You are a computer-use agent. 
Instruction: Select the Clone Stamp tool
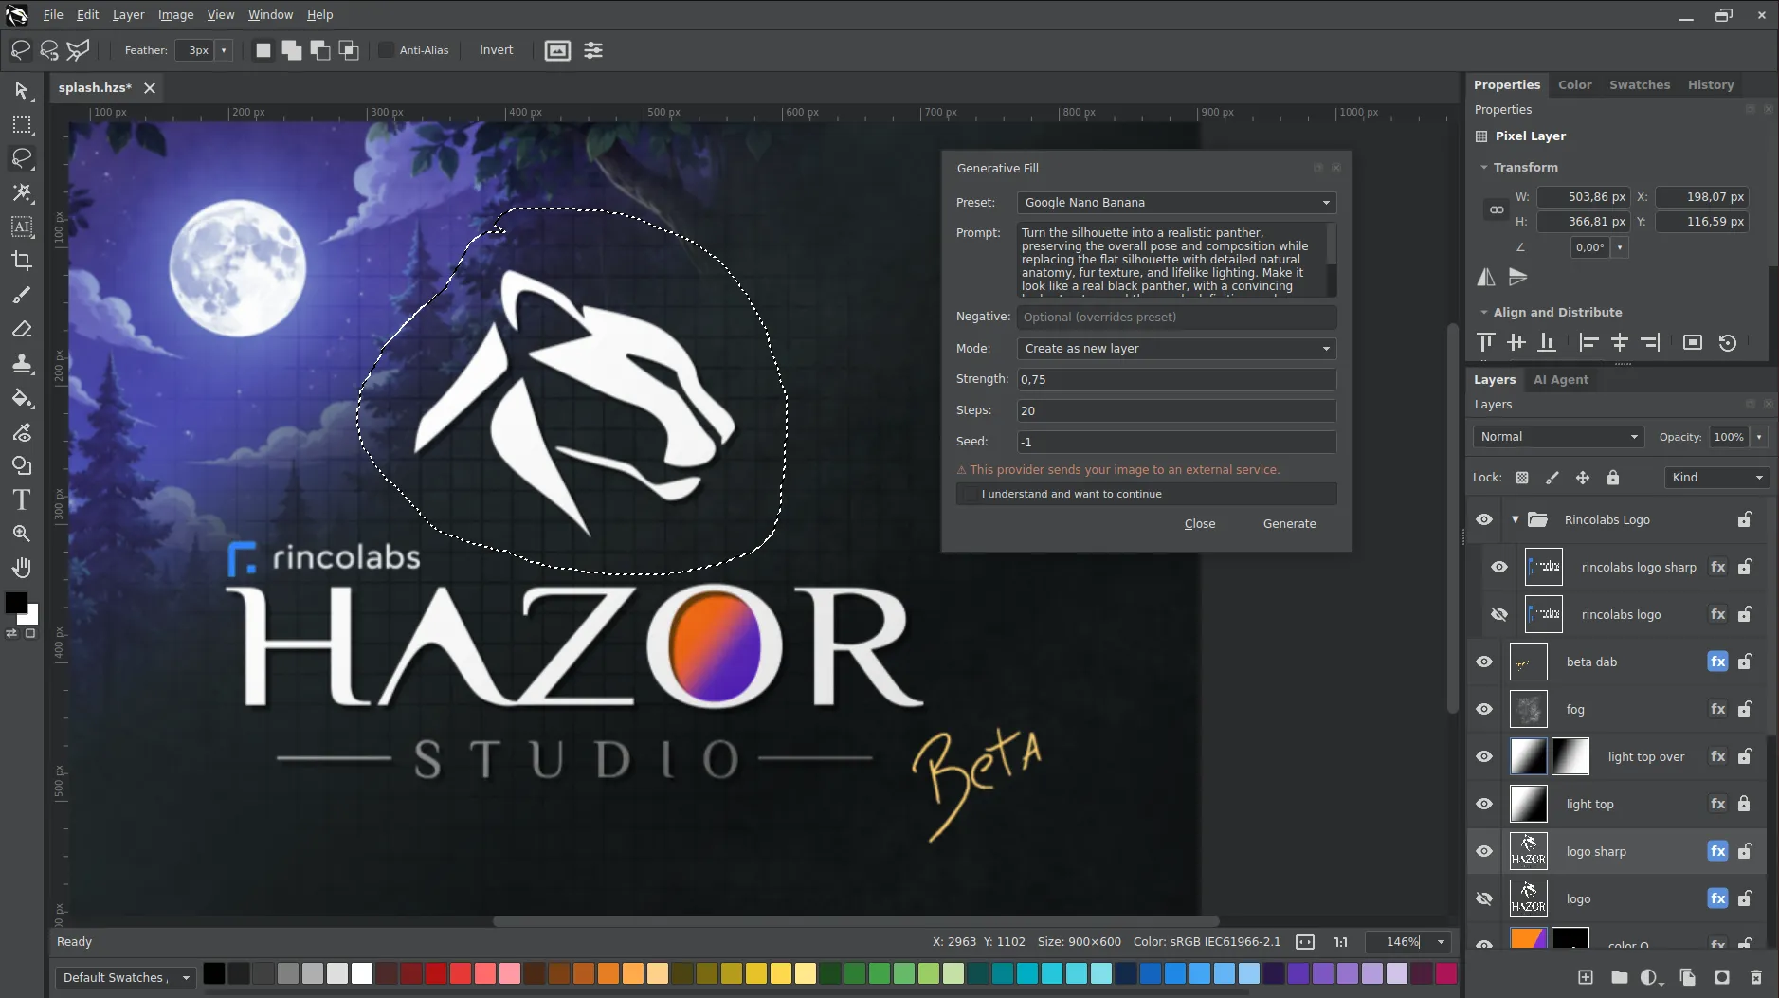pos(22,363)
